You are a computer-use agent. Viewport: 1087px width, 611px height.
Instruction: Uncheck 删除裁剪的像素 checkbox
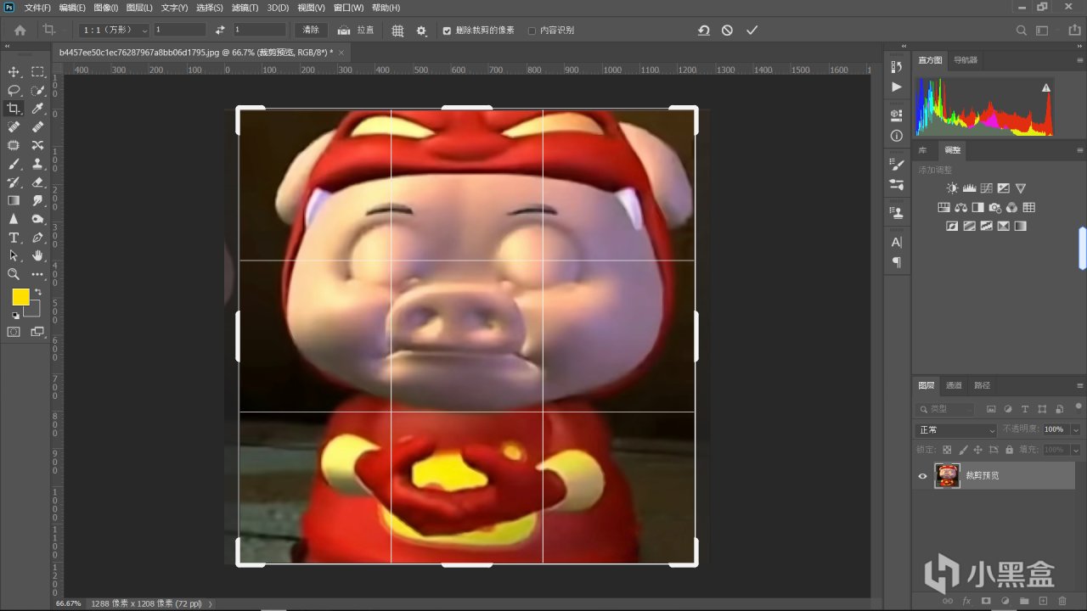(447, 31)
